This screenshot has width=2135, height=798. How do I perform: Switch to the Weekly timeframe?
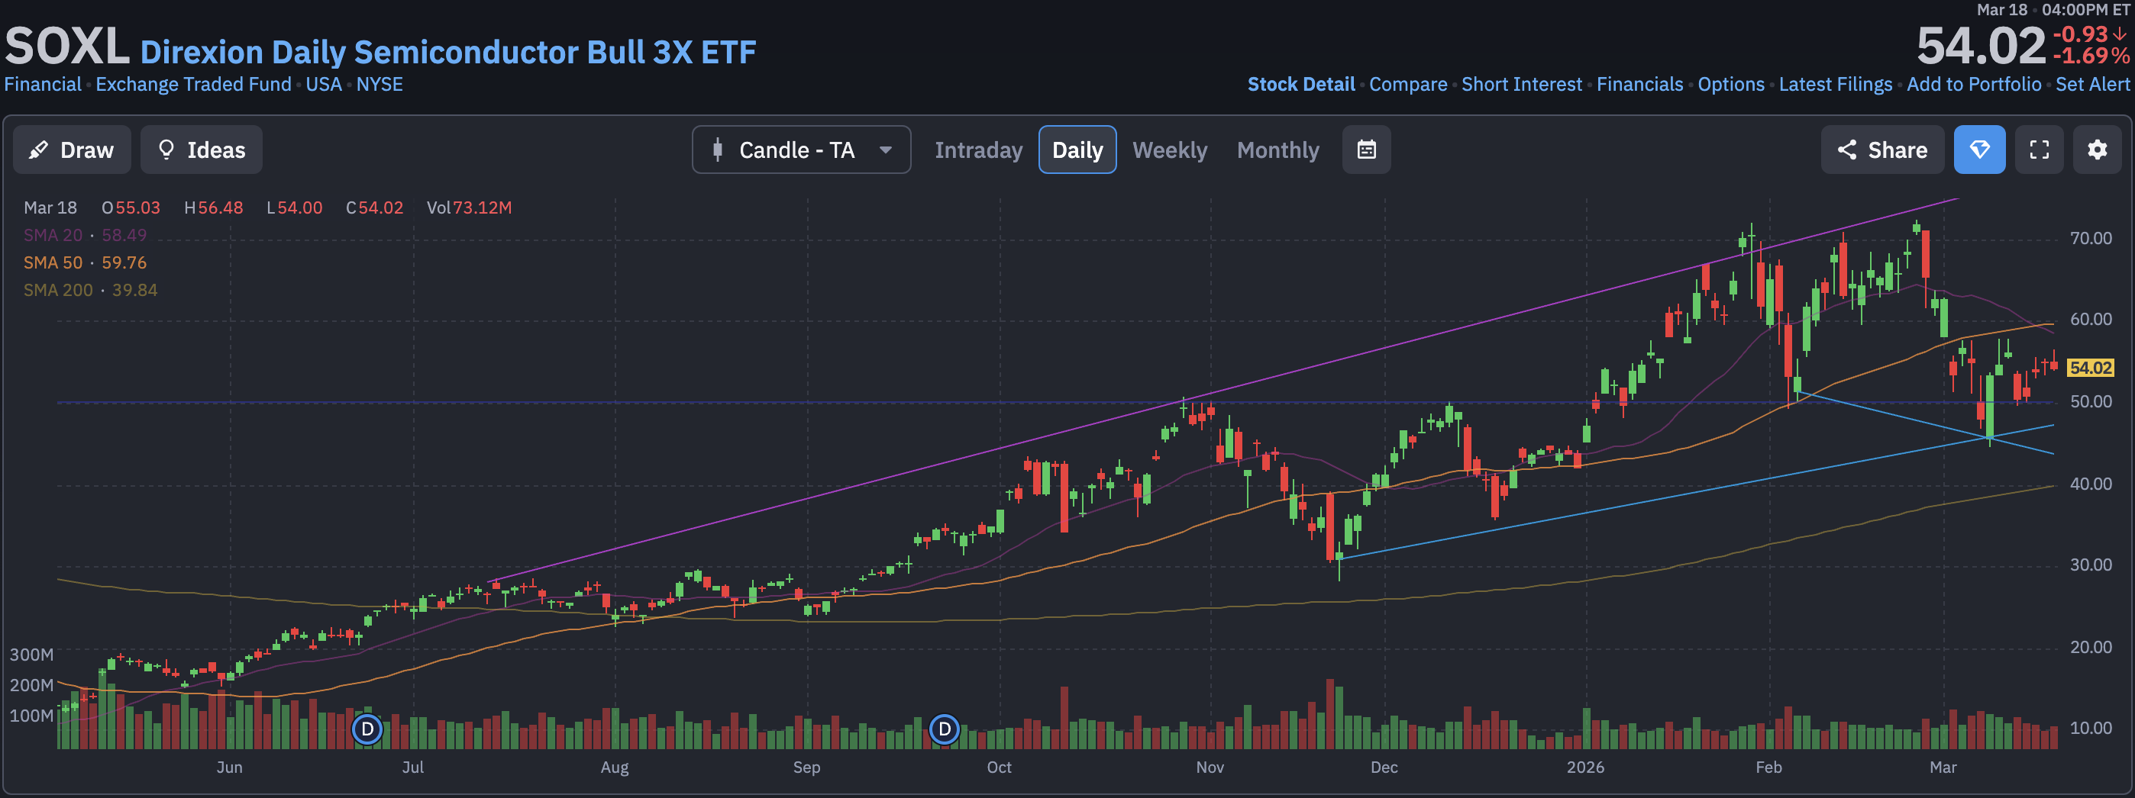coord(1170,150)
